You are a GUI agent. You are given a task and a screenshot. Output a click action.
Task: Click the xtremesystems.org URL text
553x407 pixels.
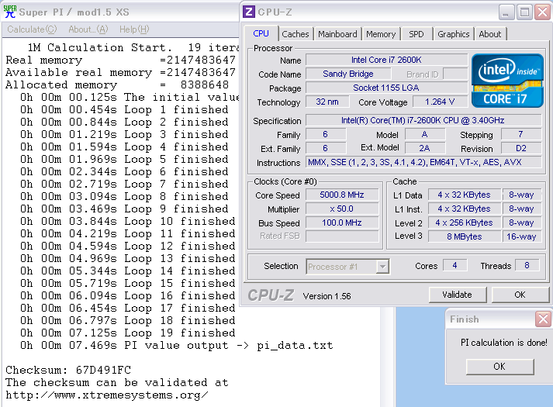(x=107, y=395)
